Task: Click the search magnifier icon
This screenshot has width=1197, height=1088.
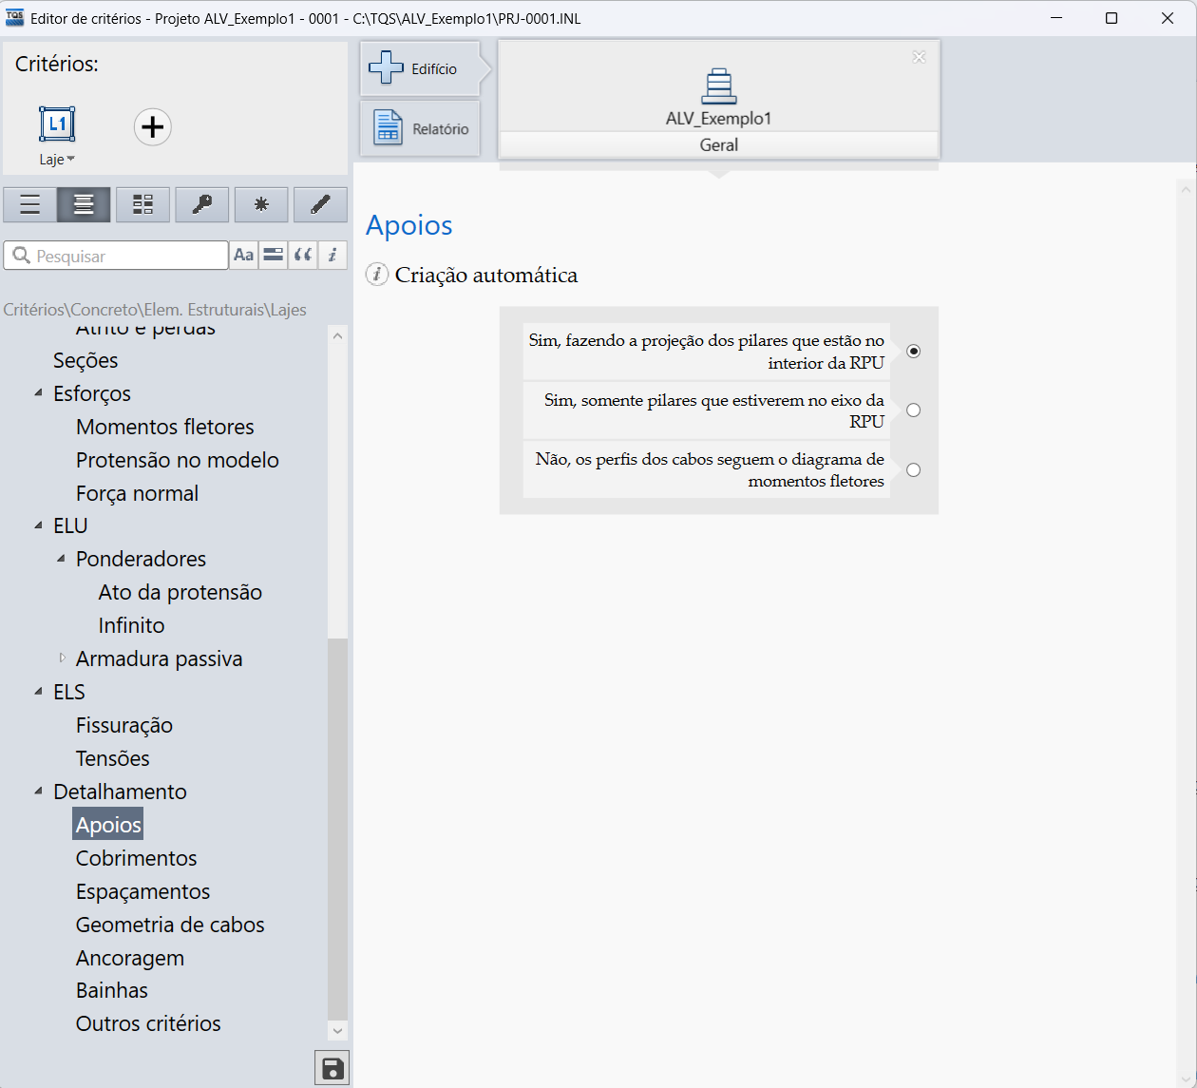Action: tap(21, 256)
